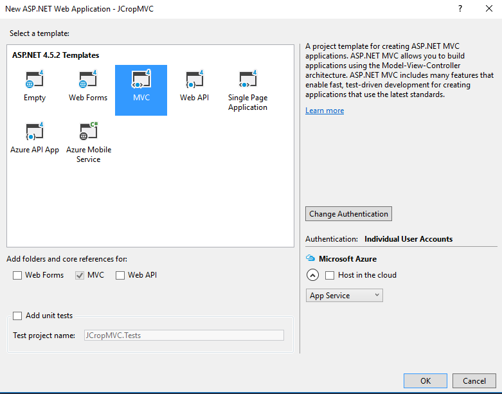Click the 'Select a template:' label

39,33
